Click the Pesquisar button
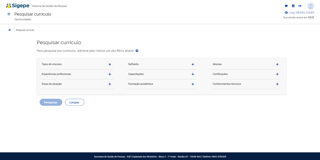Screen dimensions: 320x160 [51, 102]
